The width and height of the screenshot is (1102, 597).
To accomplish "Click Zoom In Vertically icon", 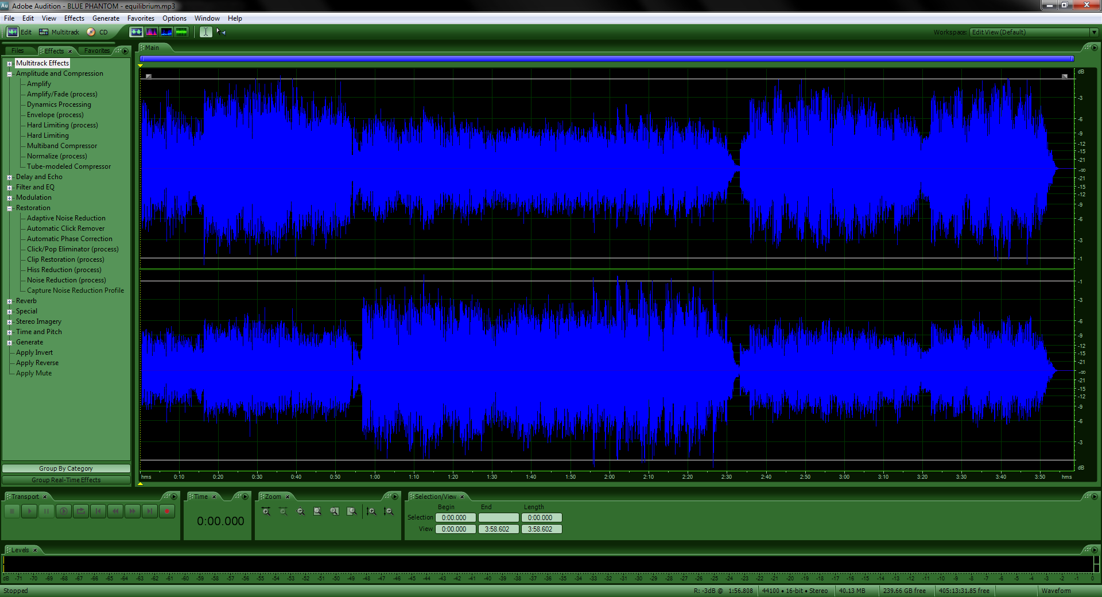I will click(x=371, y=511).
